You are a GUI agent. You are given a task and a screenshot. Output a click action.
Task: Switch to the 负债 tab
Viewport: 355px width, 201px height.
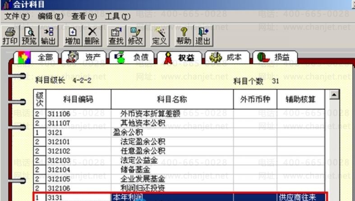coord(132,57)
